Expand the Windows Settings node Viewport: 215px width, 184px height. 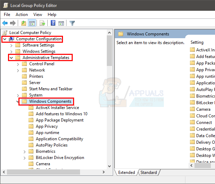(x=11, y=52)
